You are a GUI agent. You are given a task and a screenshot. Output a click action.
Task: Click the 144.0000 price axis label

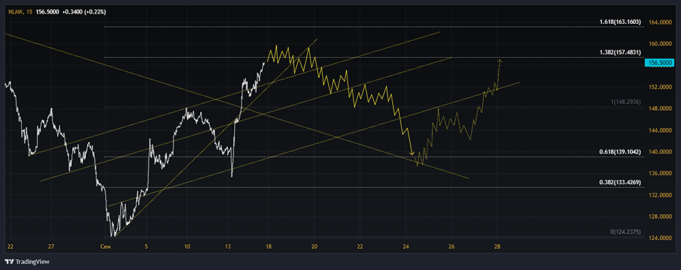(660, 130)
